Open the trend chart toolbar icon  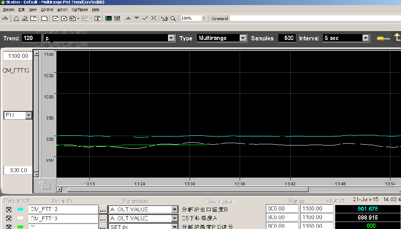108,18
